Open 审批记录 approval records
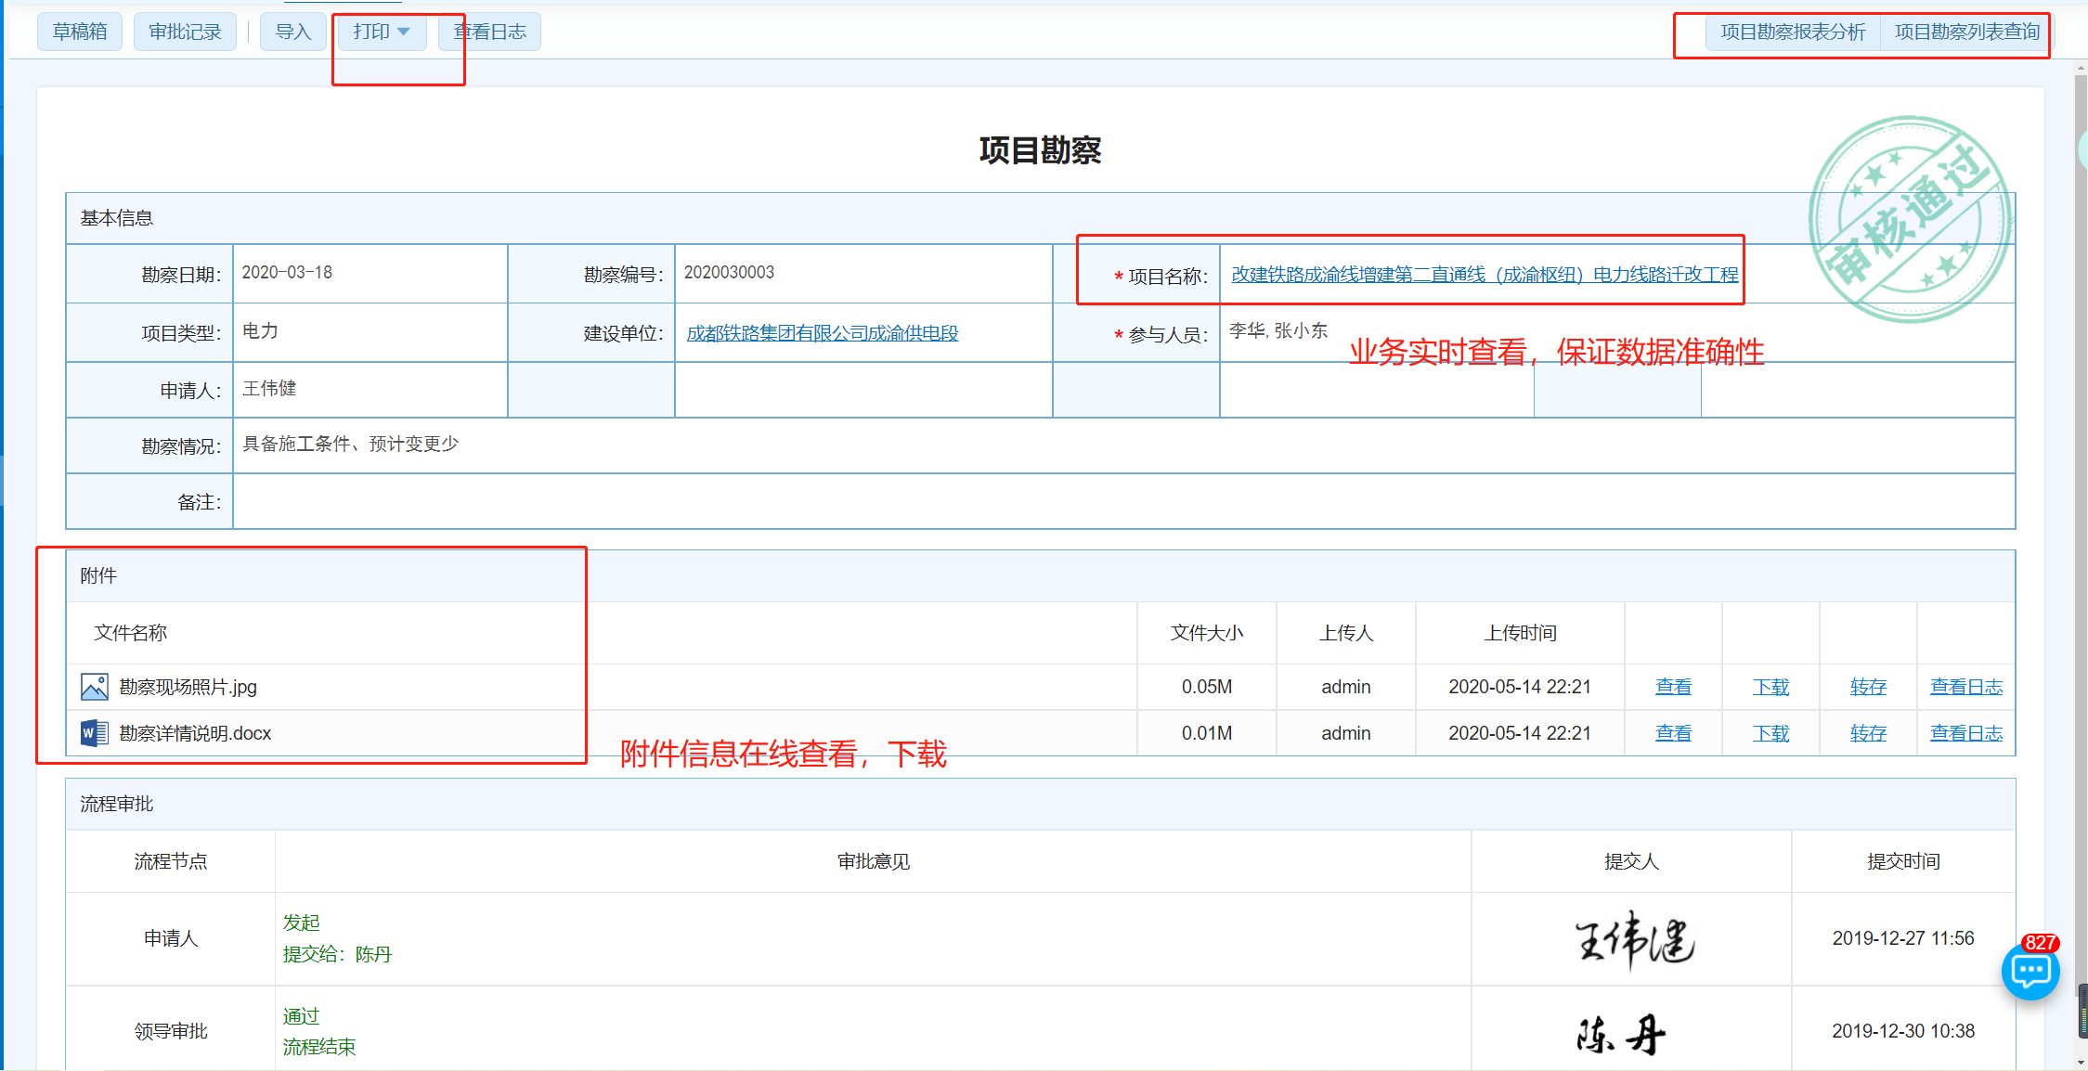 pos(185,32)
